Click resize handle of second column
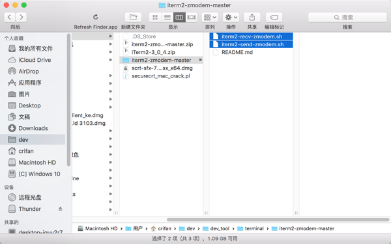391x244 pixels. [206, 213]
